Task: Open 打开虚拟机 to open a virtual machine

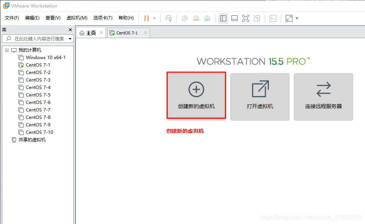Action: tap(260, 96)
